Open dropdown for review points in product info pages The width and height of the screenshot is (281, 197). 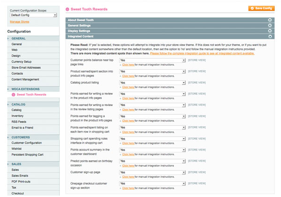point(152,94)
